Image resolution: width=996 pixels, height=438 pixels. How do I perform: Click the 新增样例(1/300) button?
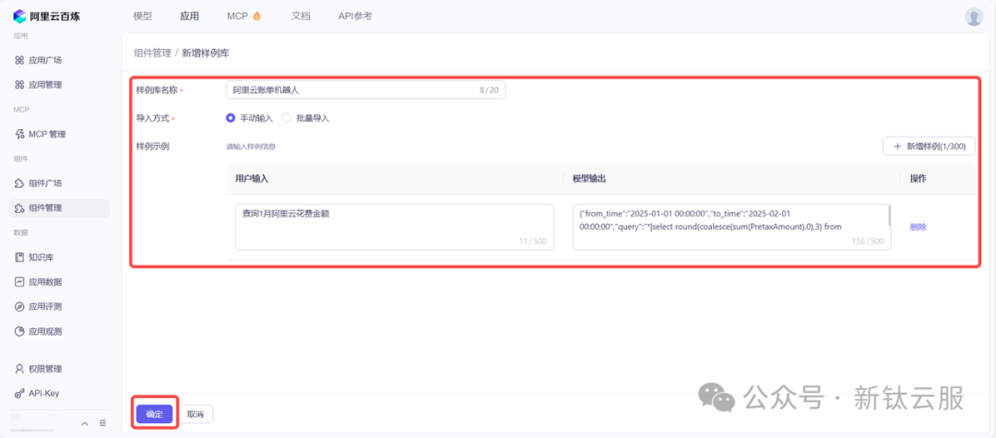pos(929,146)
